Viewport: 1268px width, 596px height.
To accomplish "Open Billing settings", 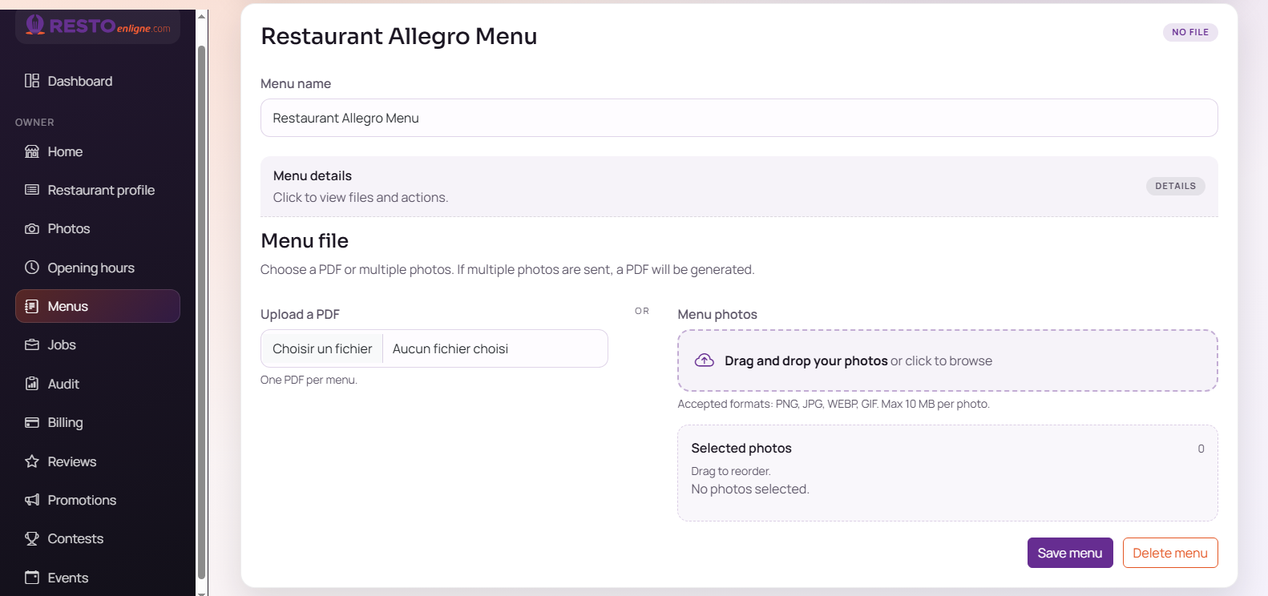I will tap(65, 422).
